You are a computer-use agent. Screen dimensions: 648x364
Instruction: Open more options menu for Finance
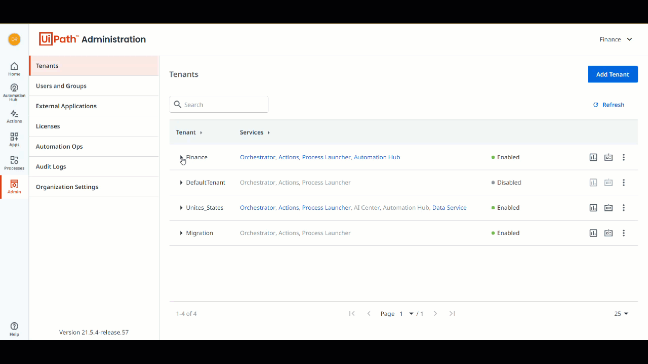pos(624,157)
